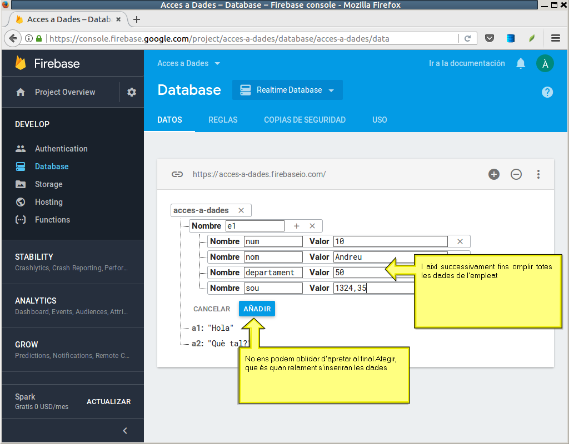Select Functions in the sidebar
Image resolution: width=569 pixels, height=444 pixels.
(x=52, y=220)
